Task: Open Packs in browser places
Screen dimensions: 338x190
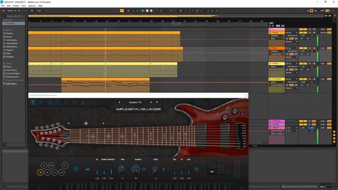Action: pos(8,67)
